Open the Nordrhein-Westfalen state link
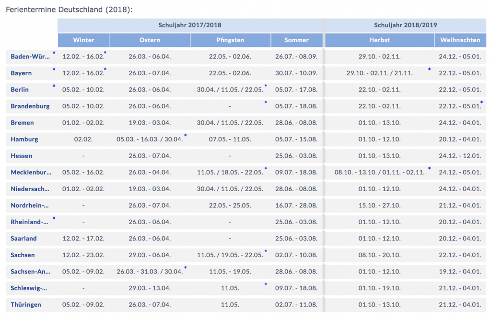This screenshot has height=317, width=491. [30, 205]
